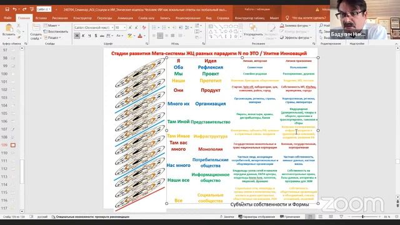Screen dimensions: 400x225
Task: Open the line spacing dropdown
Action: tap(188, 27)
